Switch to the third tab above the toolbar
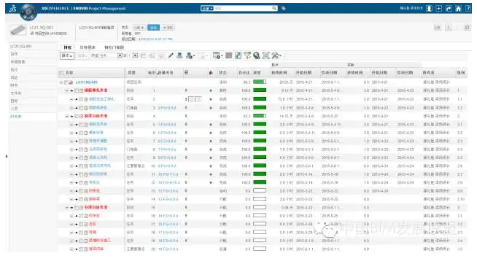This screenshot has height=264, width=477. pos(114,47)
